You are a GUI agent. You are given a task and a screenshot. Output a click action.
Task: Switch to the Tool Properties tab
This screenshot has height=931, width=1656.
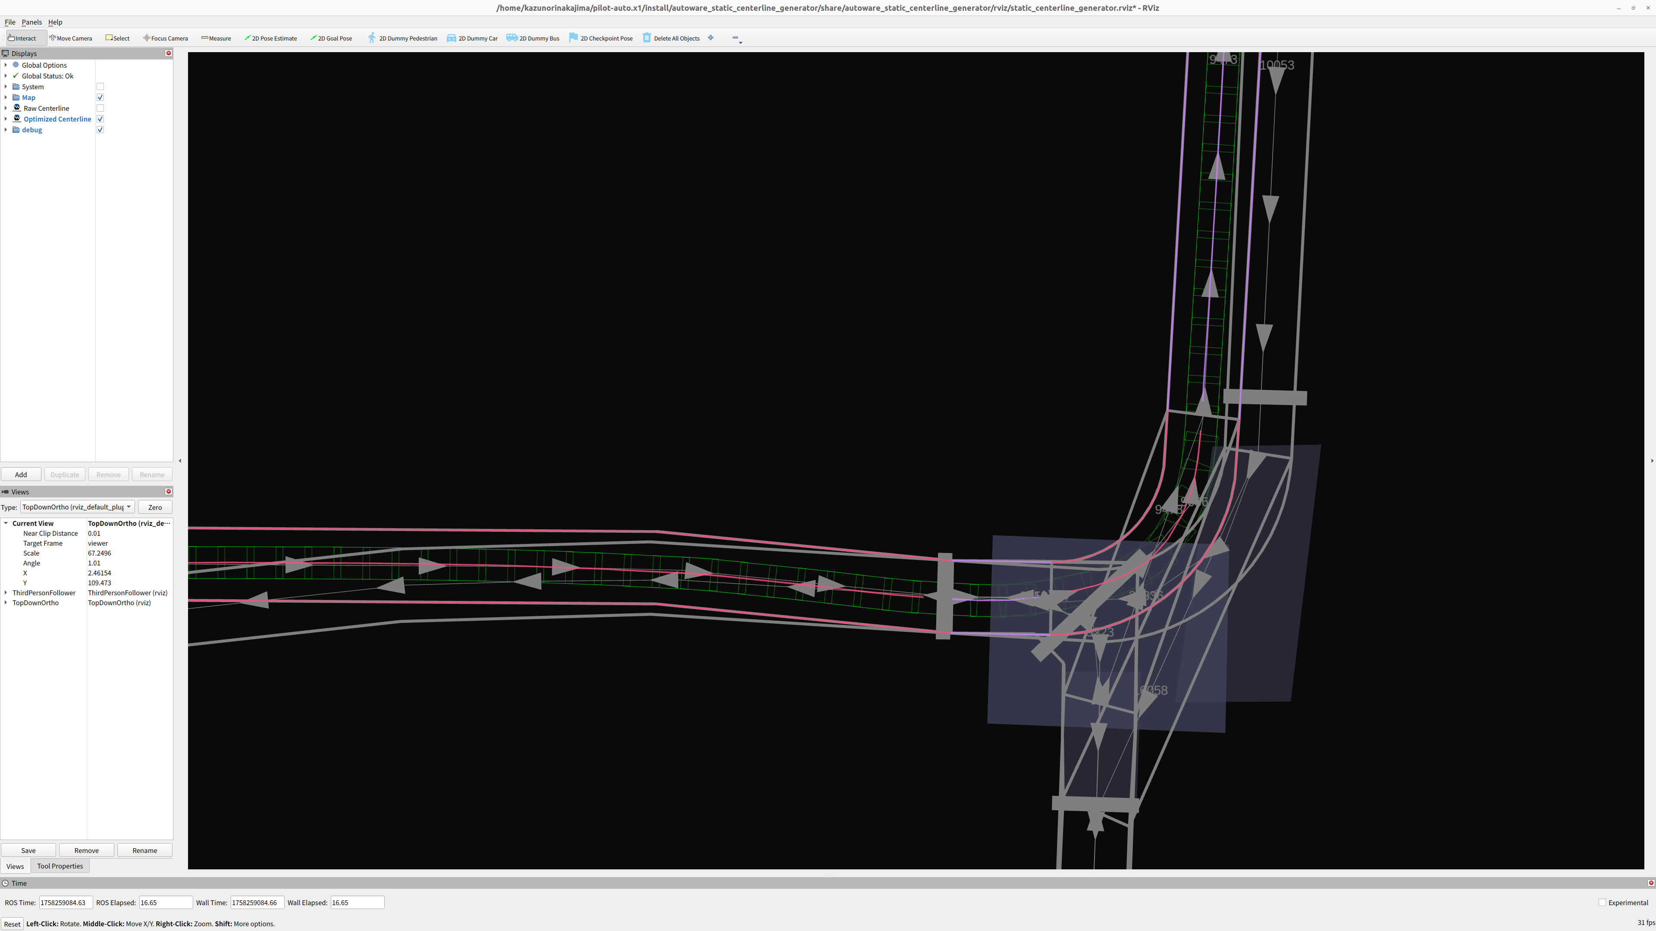click(60, 866)
